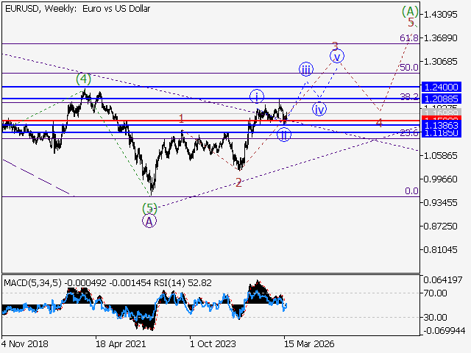This screenshot has height=353, width=471.
Task: Click the green circled (4) wave label
Action: click(85, 78)
